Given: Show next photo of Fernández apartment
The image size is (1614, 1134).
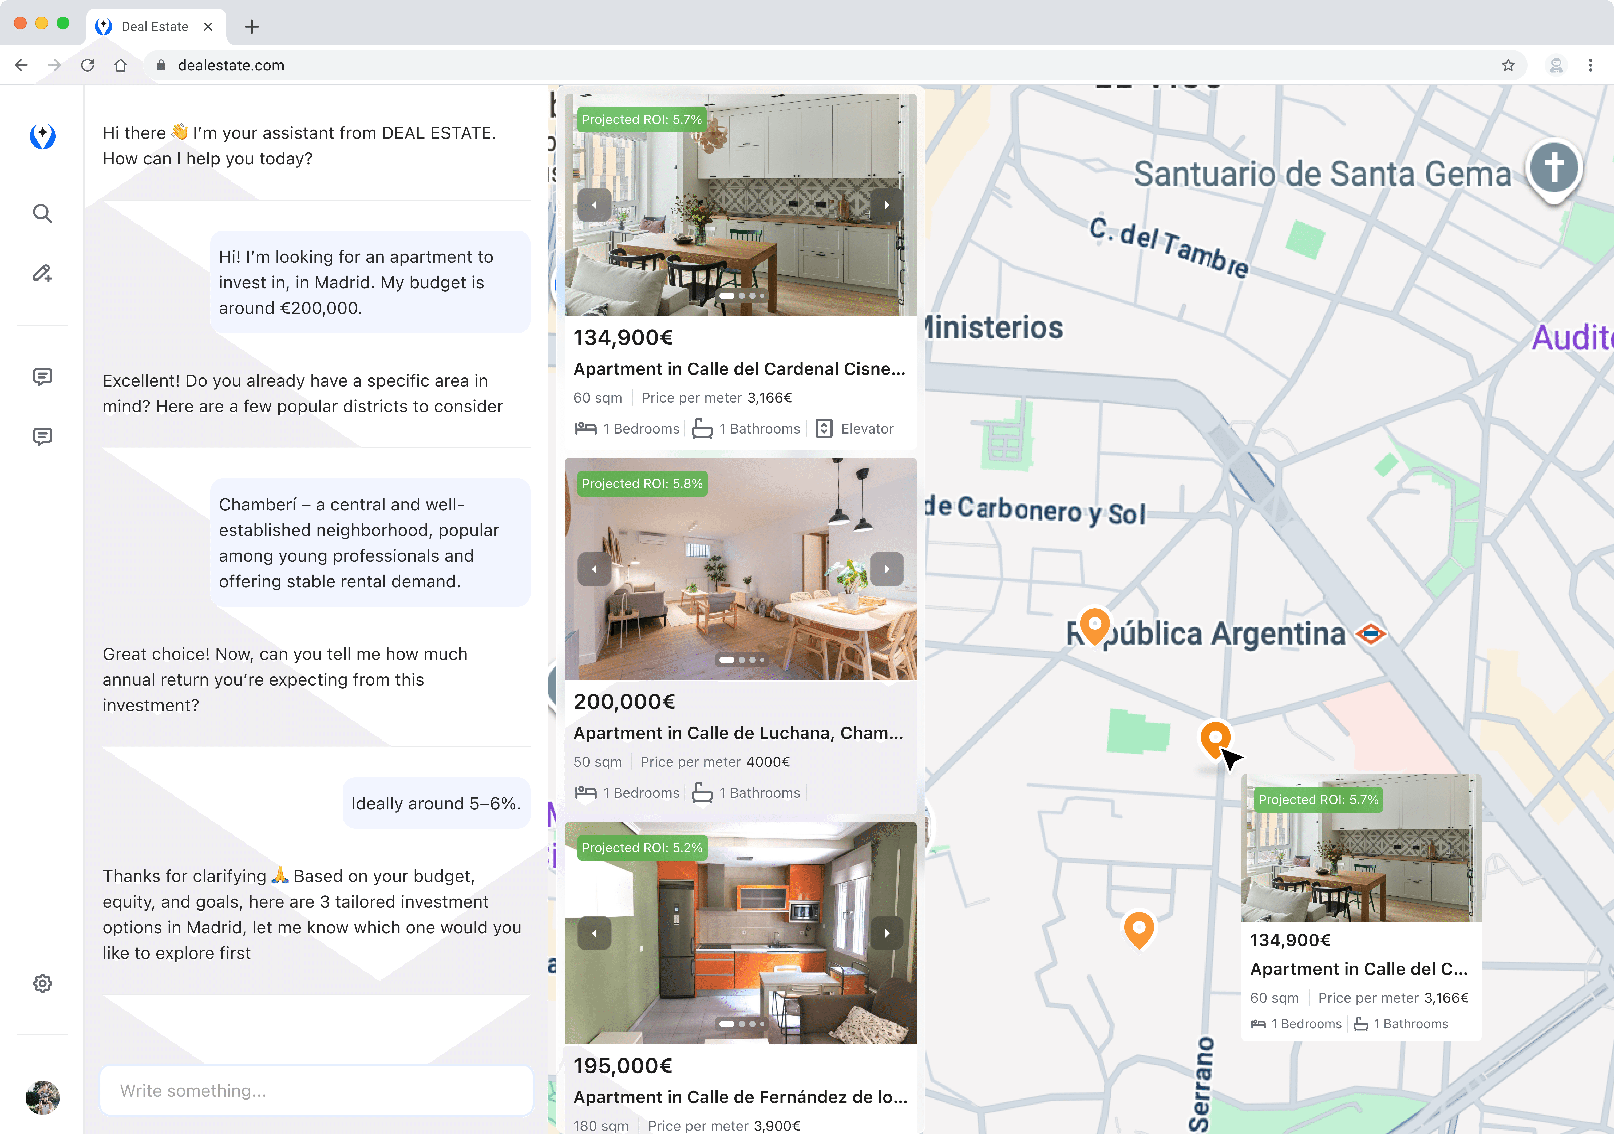Looking at the screenshot, I should pos(887,933).
